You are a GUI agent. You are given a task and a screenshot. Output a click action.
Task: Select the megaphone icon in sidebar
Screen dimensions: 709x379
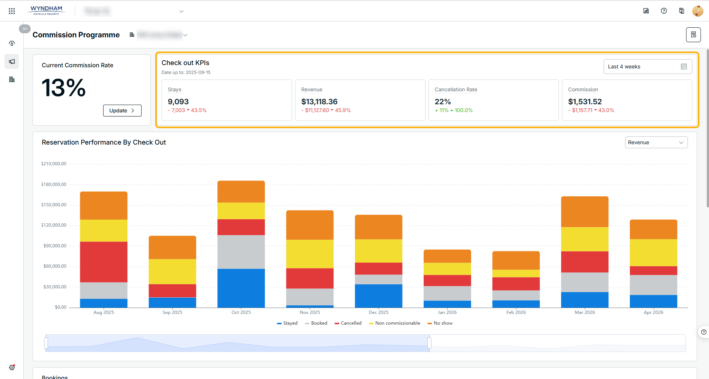coord(12,61)
